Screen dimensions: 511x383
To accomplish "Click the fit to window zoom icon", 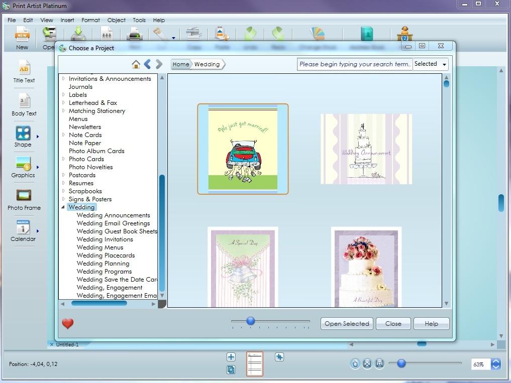I will coord(367,363).
